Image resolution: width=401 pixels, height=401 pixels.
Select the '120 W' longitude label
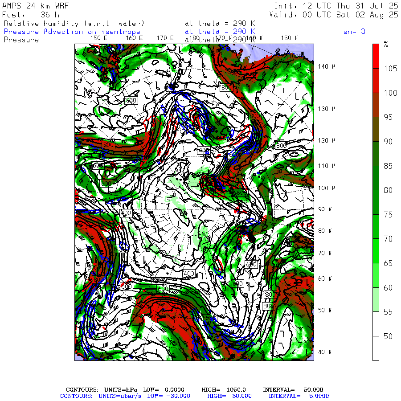pyautogui.click(x=327, y=141)
